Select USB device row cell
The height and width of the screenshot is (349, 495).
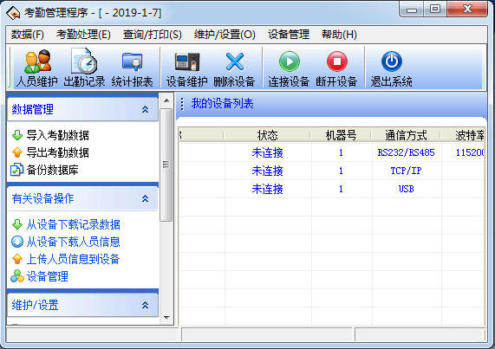click(406, 189)
